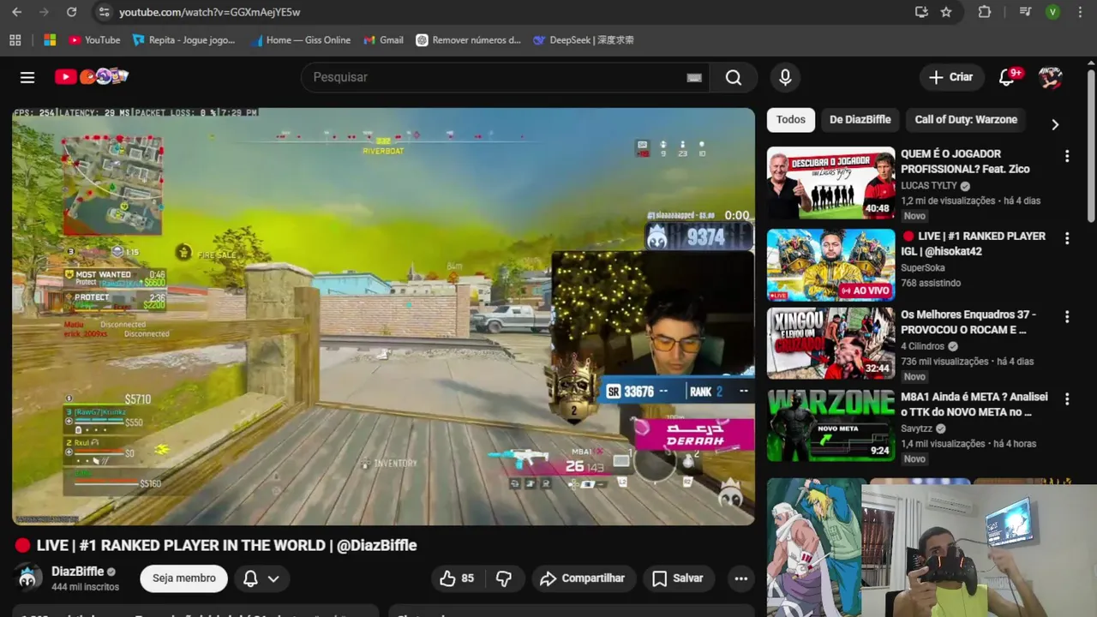Open the on-screen keyboard icon in search
The width and height of the screenshot is (1097, 617).
(x=694, y=77)
